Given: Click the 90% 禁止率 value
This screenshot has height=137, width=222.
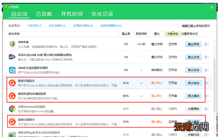Looking at the screenshot, I should pyautogui.click(x=126, y=96).
